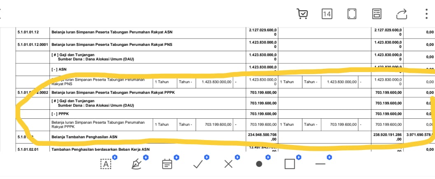Viewport: 435px width, 179px height.
Task: Pick the cross mark stamp tool
Action: coord(228,164)
